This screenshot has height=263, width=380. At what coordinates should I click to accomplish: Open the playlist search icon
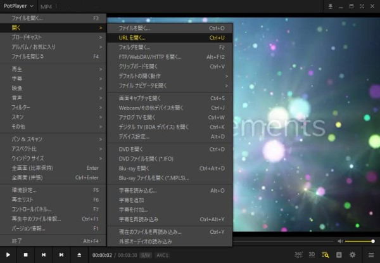coord(326,255)
